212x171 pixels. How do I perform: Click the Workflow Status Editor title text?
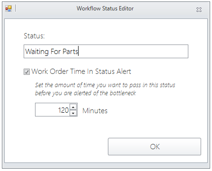click(x=105, y=9)
